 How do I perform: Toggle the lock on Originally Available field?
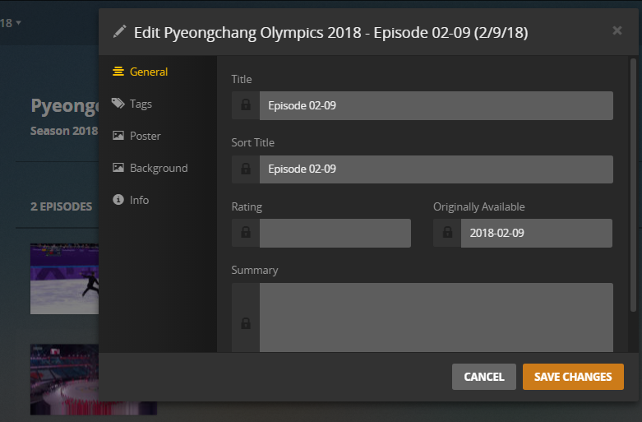click(447, 233)
